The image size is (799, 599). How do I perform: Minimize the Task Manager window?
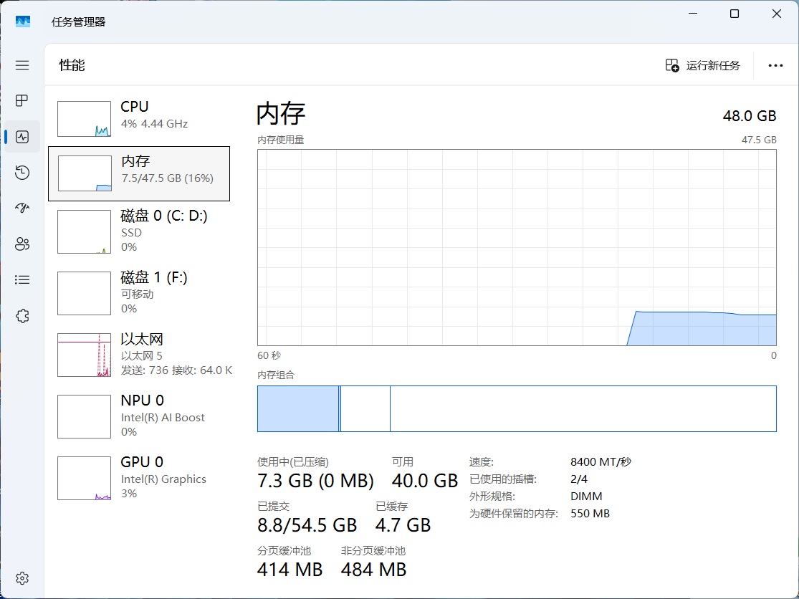click(x=692, y=14)
